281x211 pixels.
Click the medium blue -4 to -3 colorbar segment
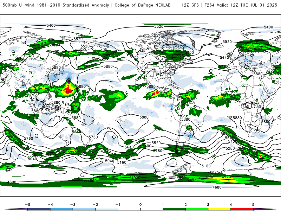61,209
